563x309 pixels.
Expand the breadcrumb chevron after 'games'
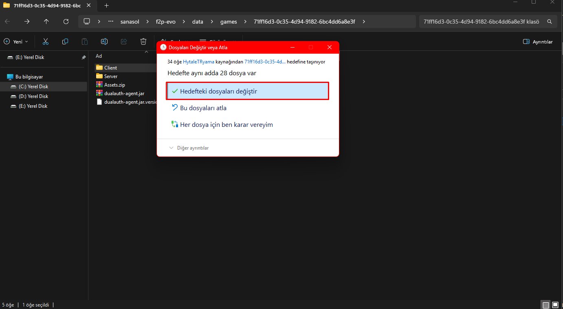[244, 22]
